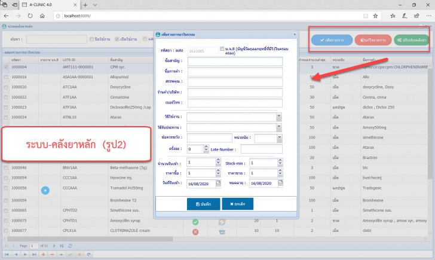Screen dimensions: 435x260
Task: Click the บันทึก save button
Action: pyautogui.click(x=203, y=204)
